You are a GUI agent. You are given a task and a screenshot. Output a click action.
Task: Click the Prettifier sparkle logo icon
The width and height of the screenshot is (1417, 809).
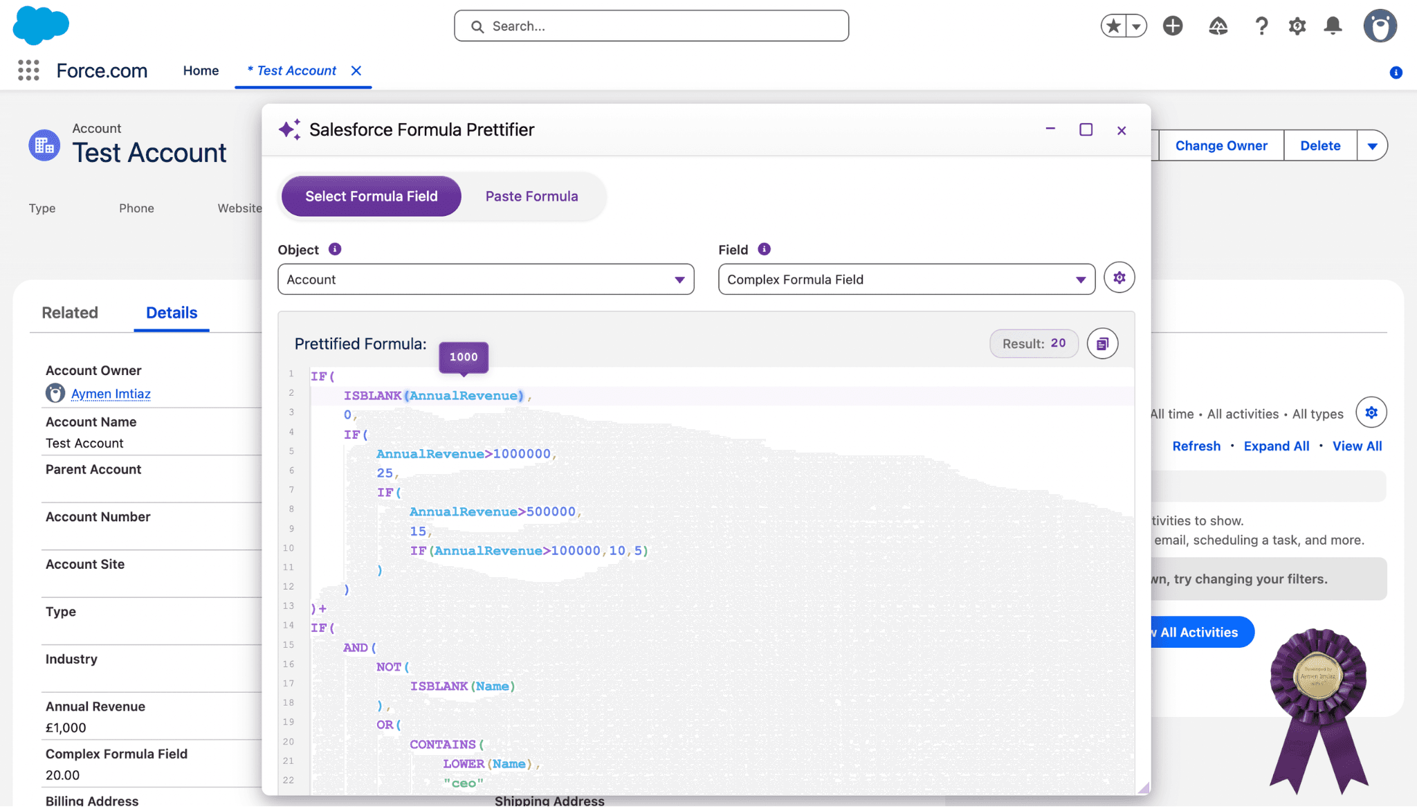coord(290,129)
